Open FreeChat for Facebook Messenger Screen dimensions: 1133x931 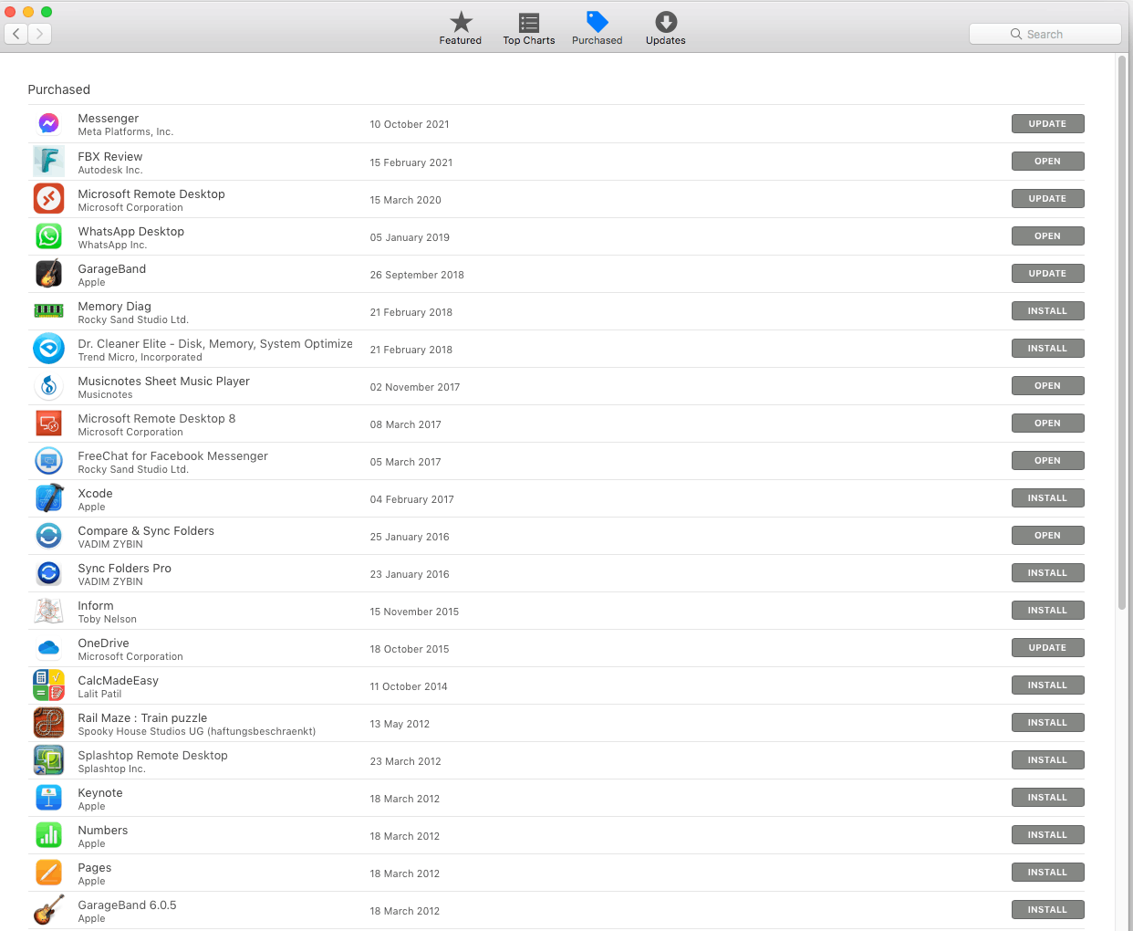click(x=1047, y=460)
